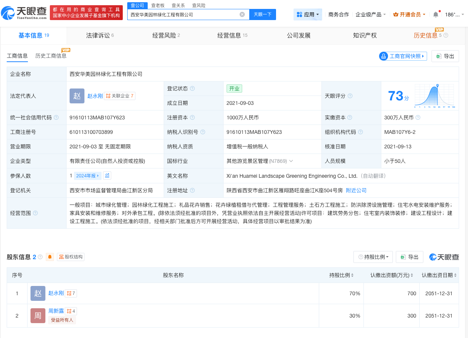Open 股权结构 button
The image size is (468, 338).
(71, 257)
